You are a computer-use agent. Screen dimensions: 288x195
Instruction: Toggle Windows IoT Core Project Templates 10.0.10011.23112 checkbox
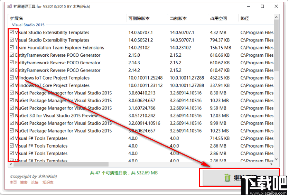pyautogui.click(x=12, y=85)
